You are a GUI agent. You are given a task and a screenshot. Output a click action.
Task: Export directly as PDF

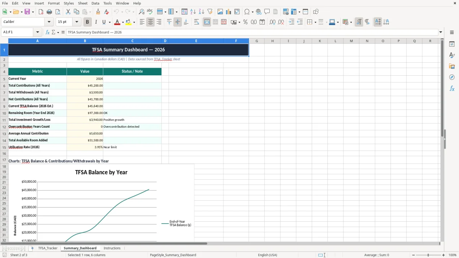pos(41,12)
